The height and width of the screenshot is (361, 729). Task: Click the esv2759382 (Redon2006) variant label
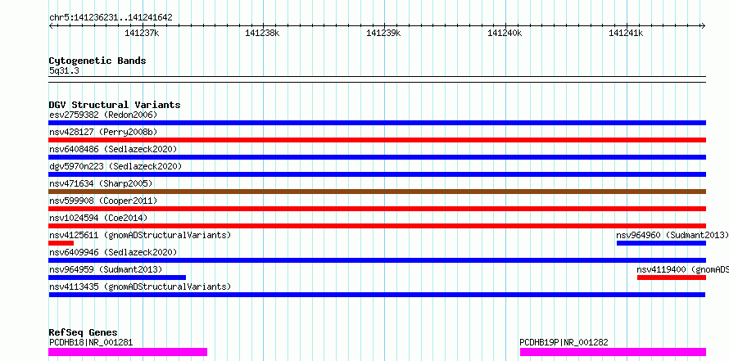tap(103, 115)
